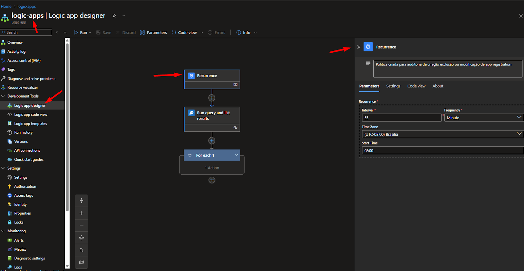Collapse the Recurrence details panel
This screenshot has height=271, width=524.
359,47
